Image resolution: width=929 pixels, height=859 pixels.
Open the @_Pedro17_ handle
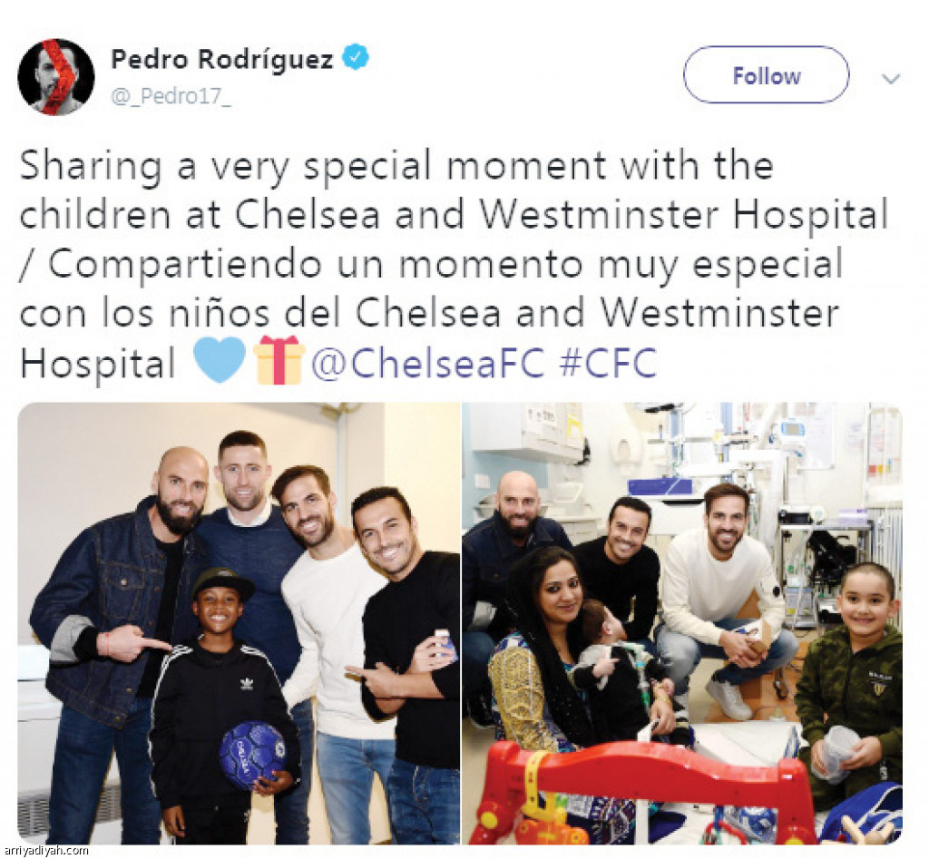171,95
